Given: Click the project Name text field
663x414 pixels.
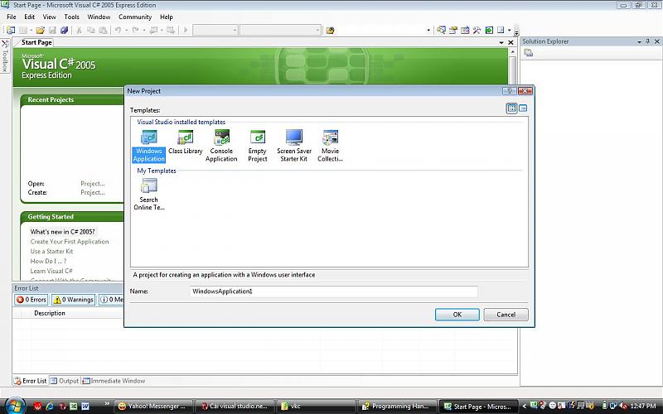Looking at the screenshot, I should click(x=333, y=291).
